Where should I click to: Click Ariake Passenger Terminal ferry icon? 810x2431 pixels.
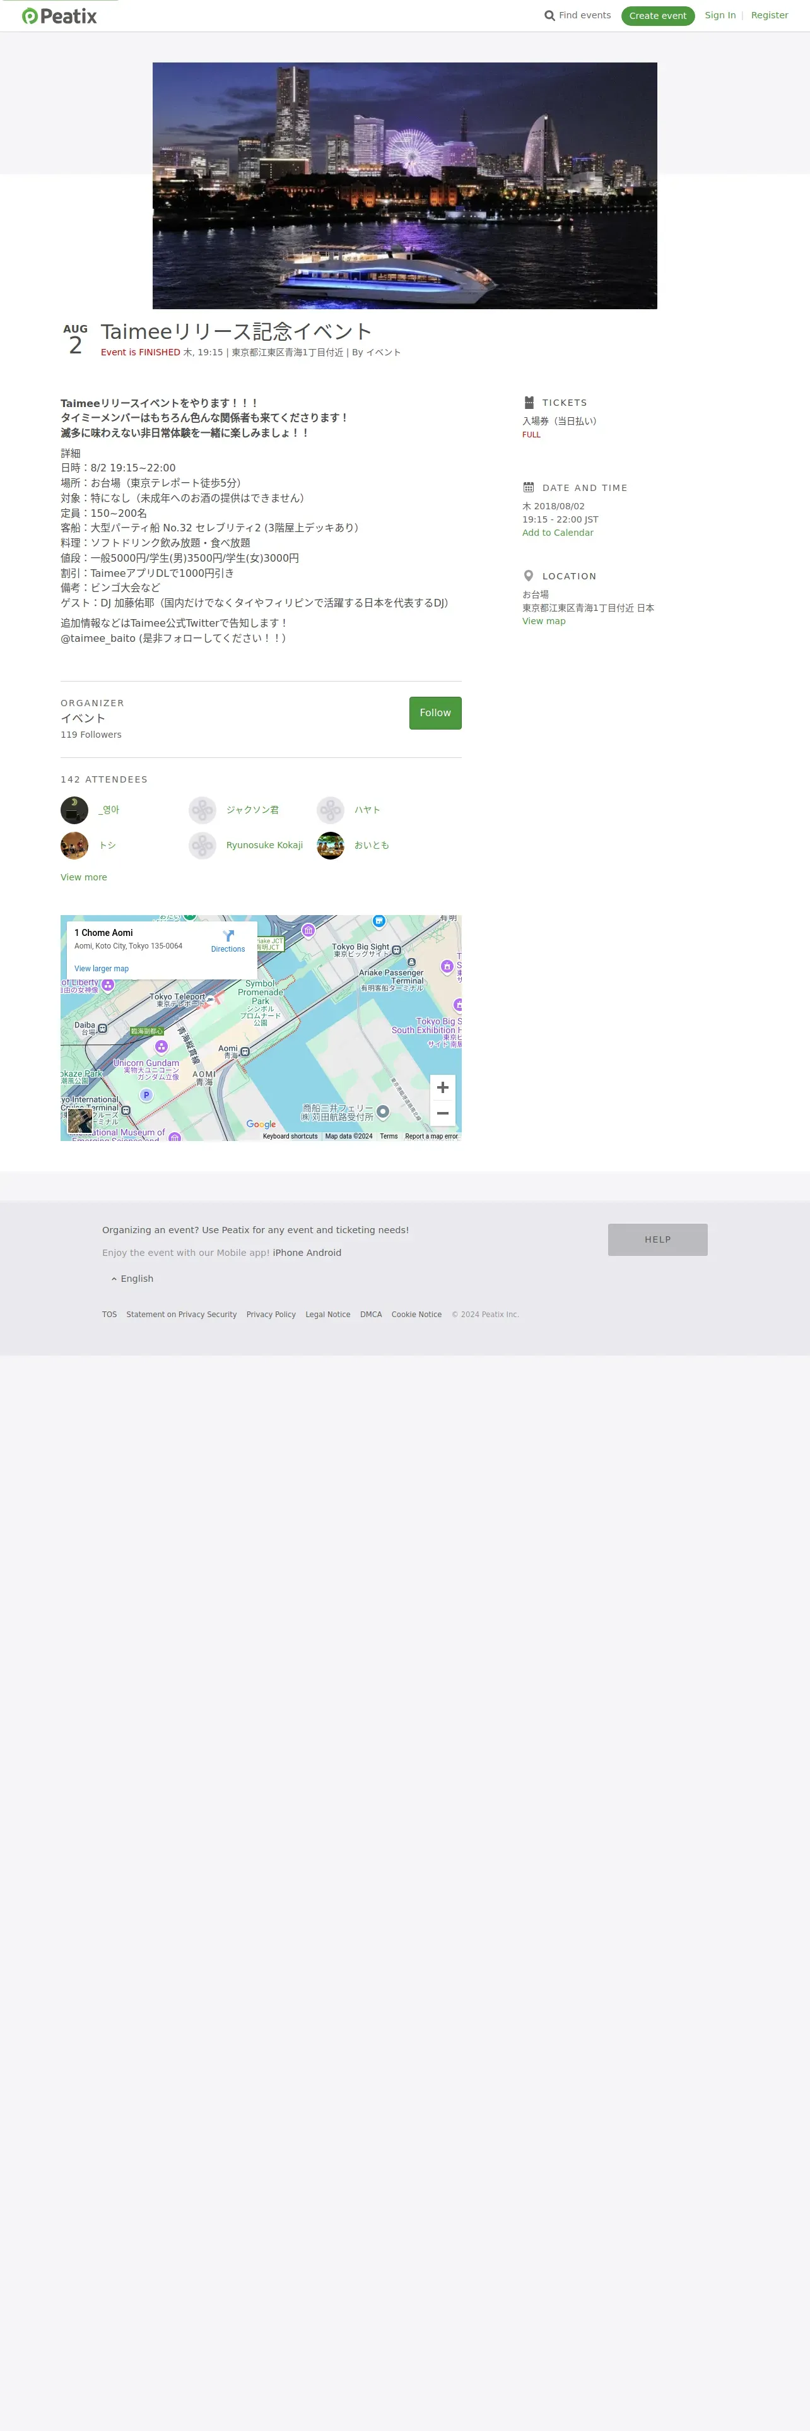pos(411,962)
